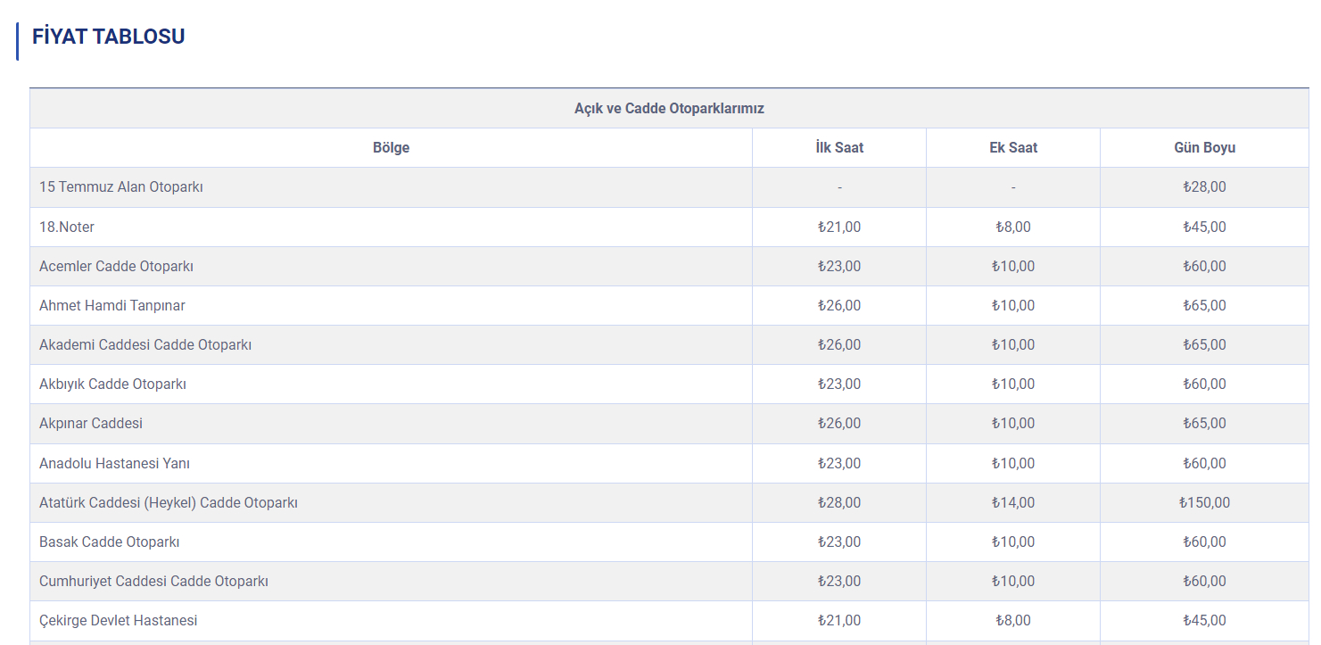Click the Gün Boyu column header
Viewport: 1321px width, 645px height.
point(1204,147)
